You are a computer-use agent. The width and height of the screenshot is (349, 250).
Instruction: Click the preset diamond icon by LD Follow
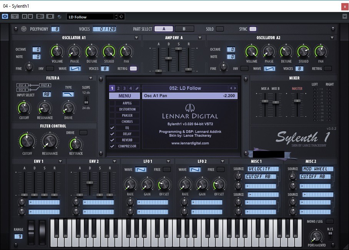point(121,17)
